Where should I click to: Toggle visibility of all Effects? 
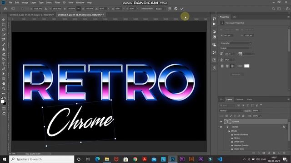(229, 131)
